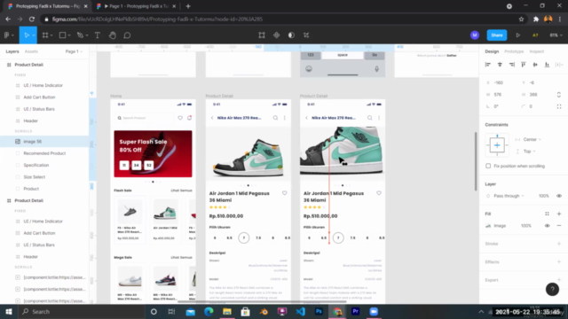Switch to the Design tab
Screen dimensions: 568x319
click(x=492, y=51)
